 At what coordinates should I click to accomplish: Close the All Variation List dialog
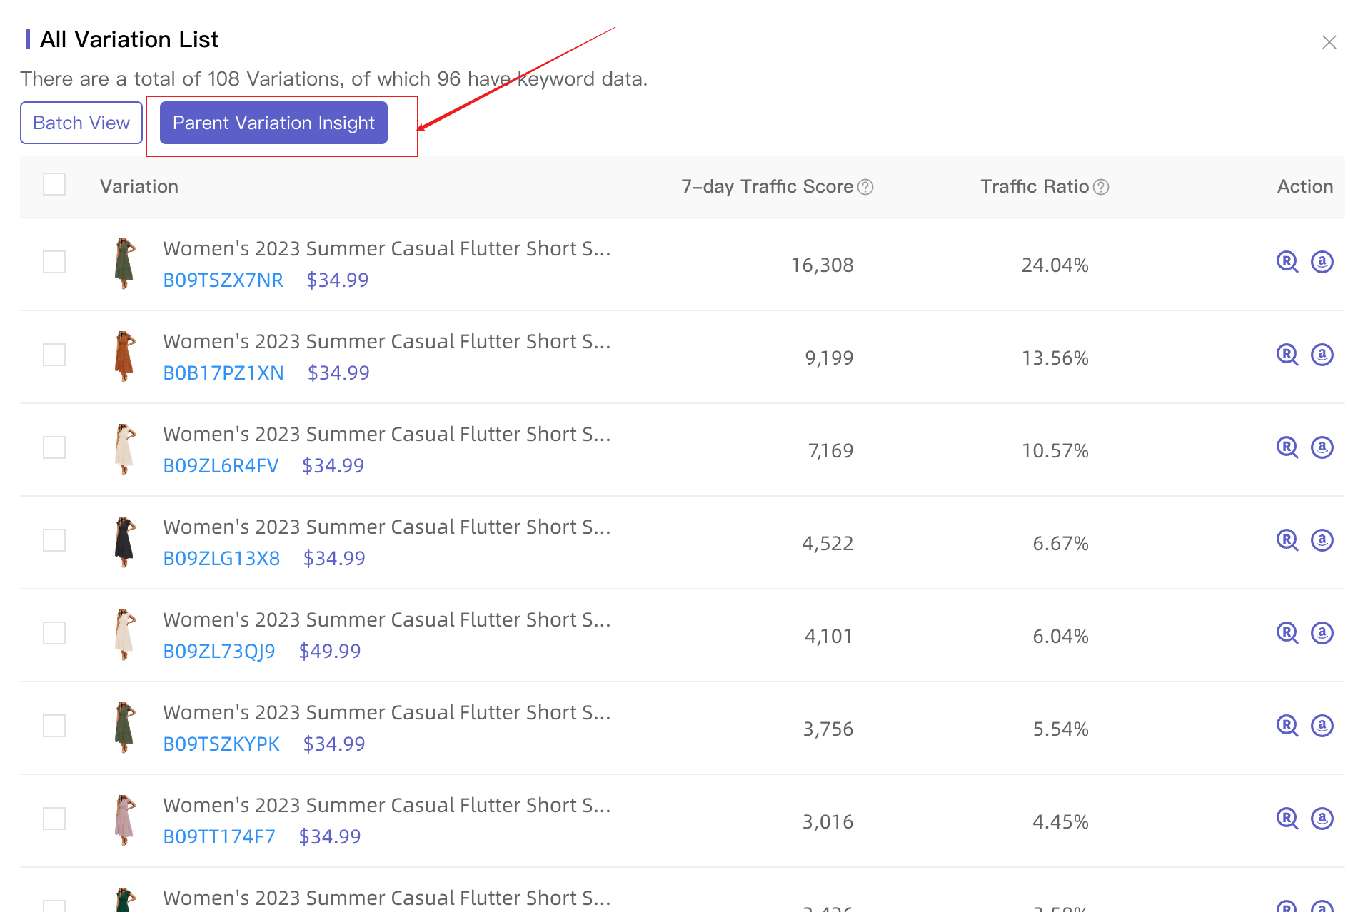coord(1329,42)
